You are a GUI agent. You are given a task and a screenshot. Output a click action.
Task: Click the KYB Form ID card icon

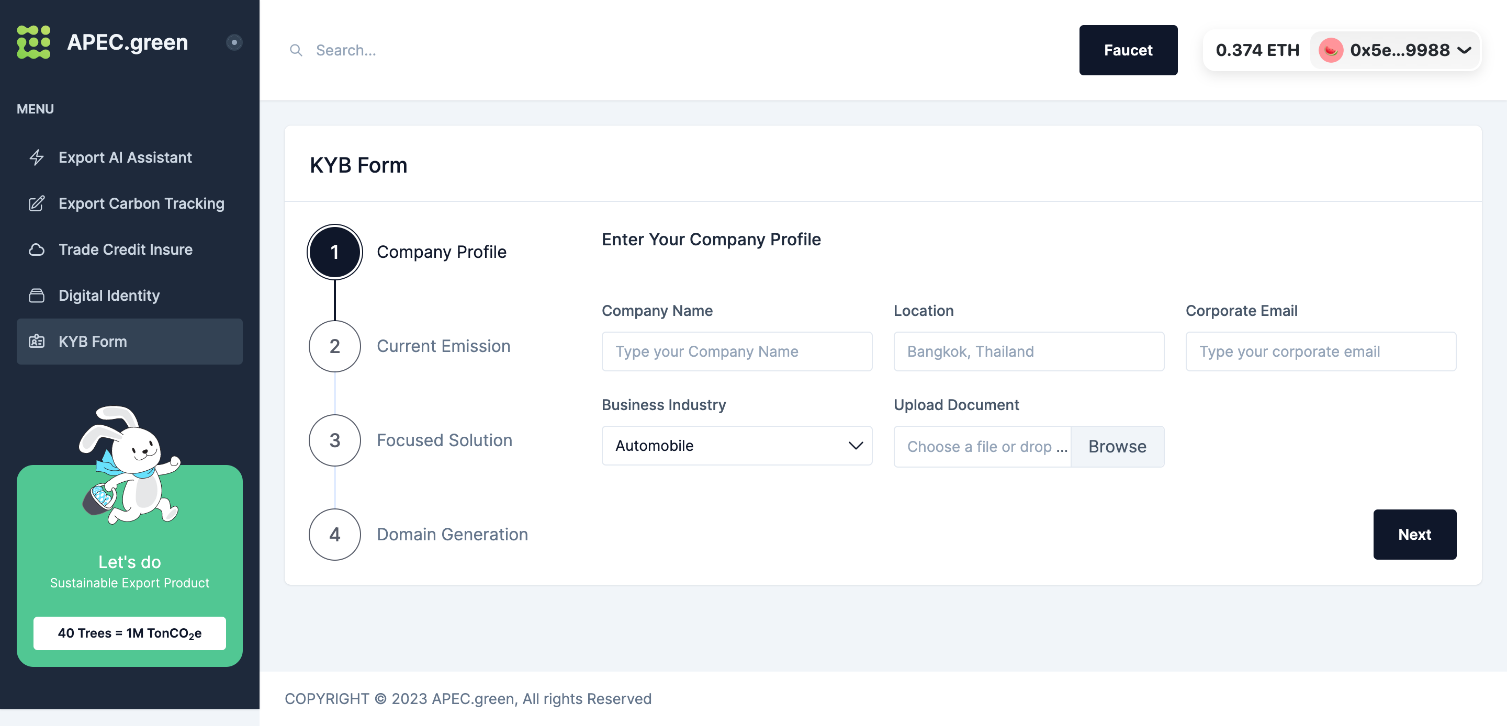click(x=37, y=342)
